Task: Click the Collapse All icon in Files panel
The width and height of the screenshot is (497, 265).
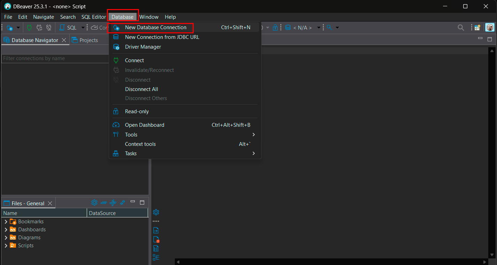Action: (103, 202)
